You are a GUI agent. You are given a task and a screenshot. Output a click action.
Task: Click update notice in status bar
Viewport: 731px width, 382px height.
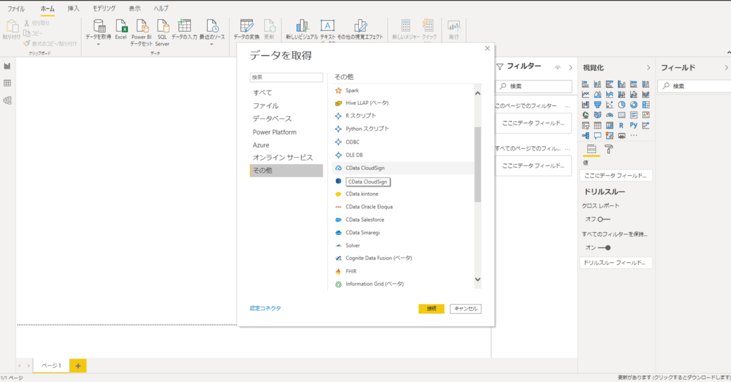pyautogui.click(x=674, y=378)
